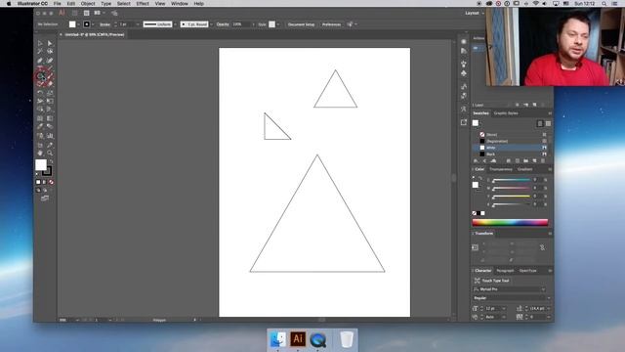625x352 pixels.
Task: Open Transparency via Opacity label
Action: click(x=223, y=24)
